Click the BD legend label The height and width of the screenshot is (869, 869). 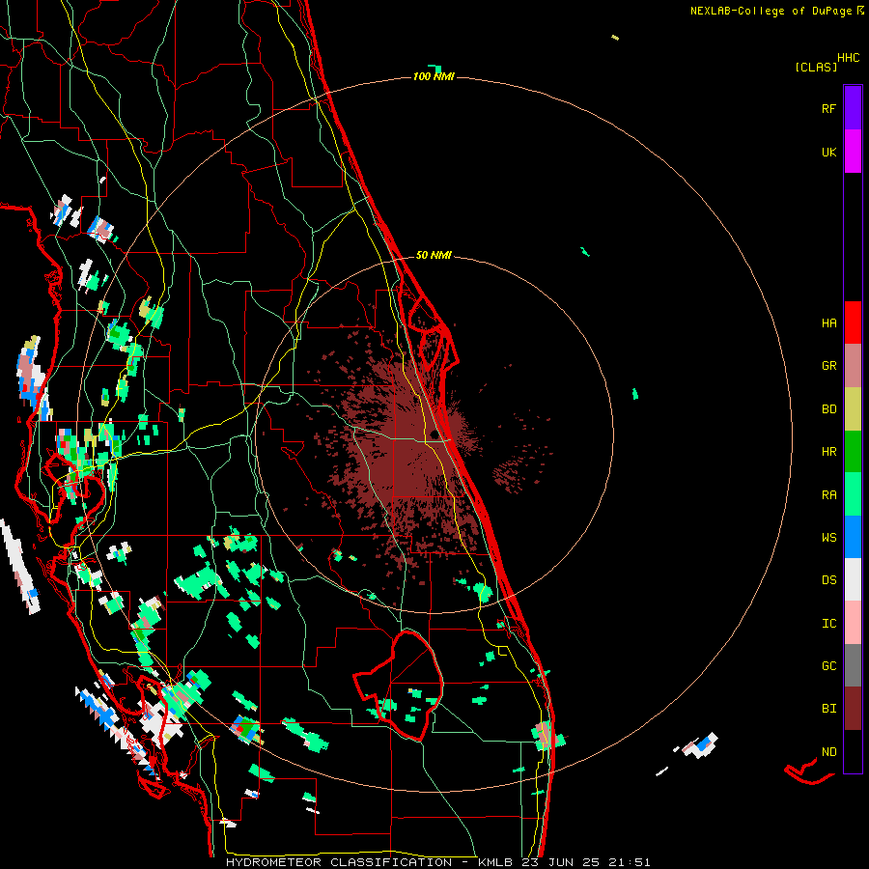click(829, 409)
